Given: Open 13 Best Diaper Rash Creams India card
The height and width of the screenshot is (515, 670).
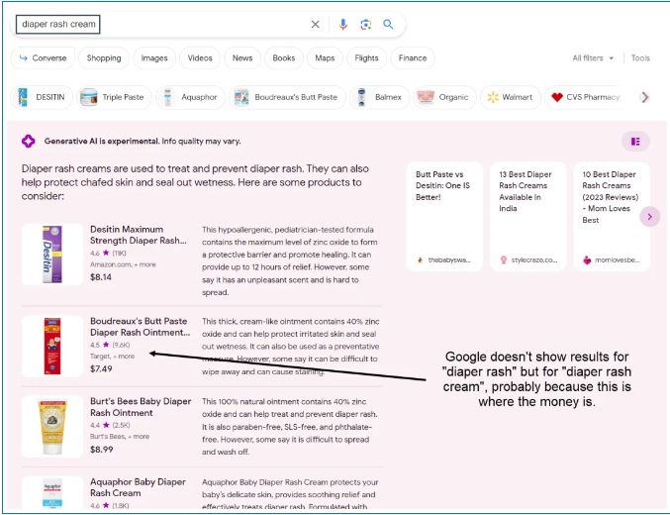Looking at the screenshot, I should [527, 217].
